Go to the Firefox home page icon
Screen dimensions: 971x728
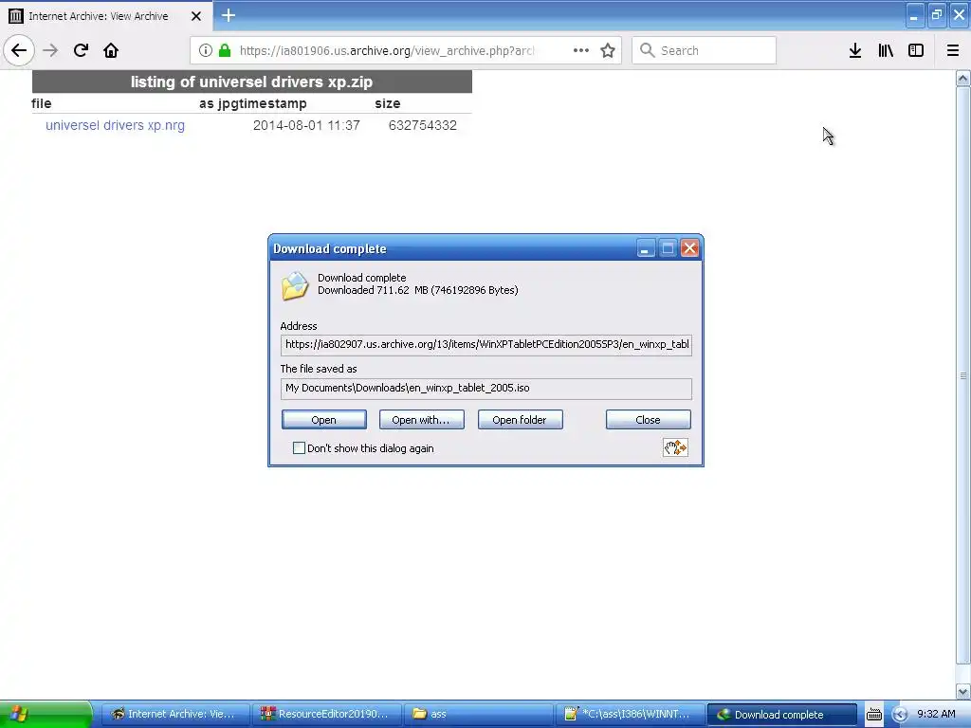tap(111, 50)
